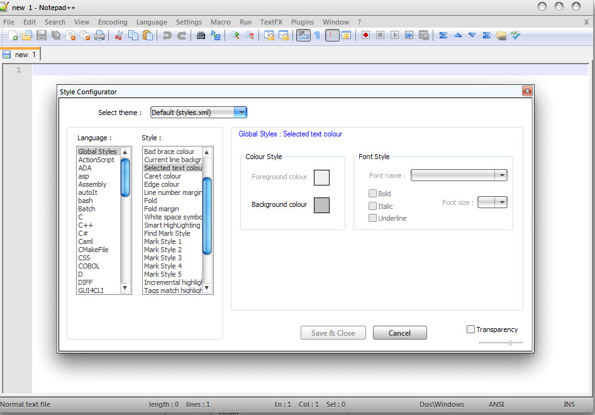
Task: Click the Redo arrow icon
Action: pos(182,36)
